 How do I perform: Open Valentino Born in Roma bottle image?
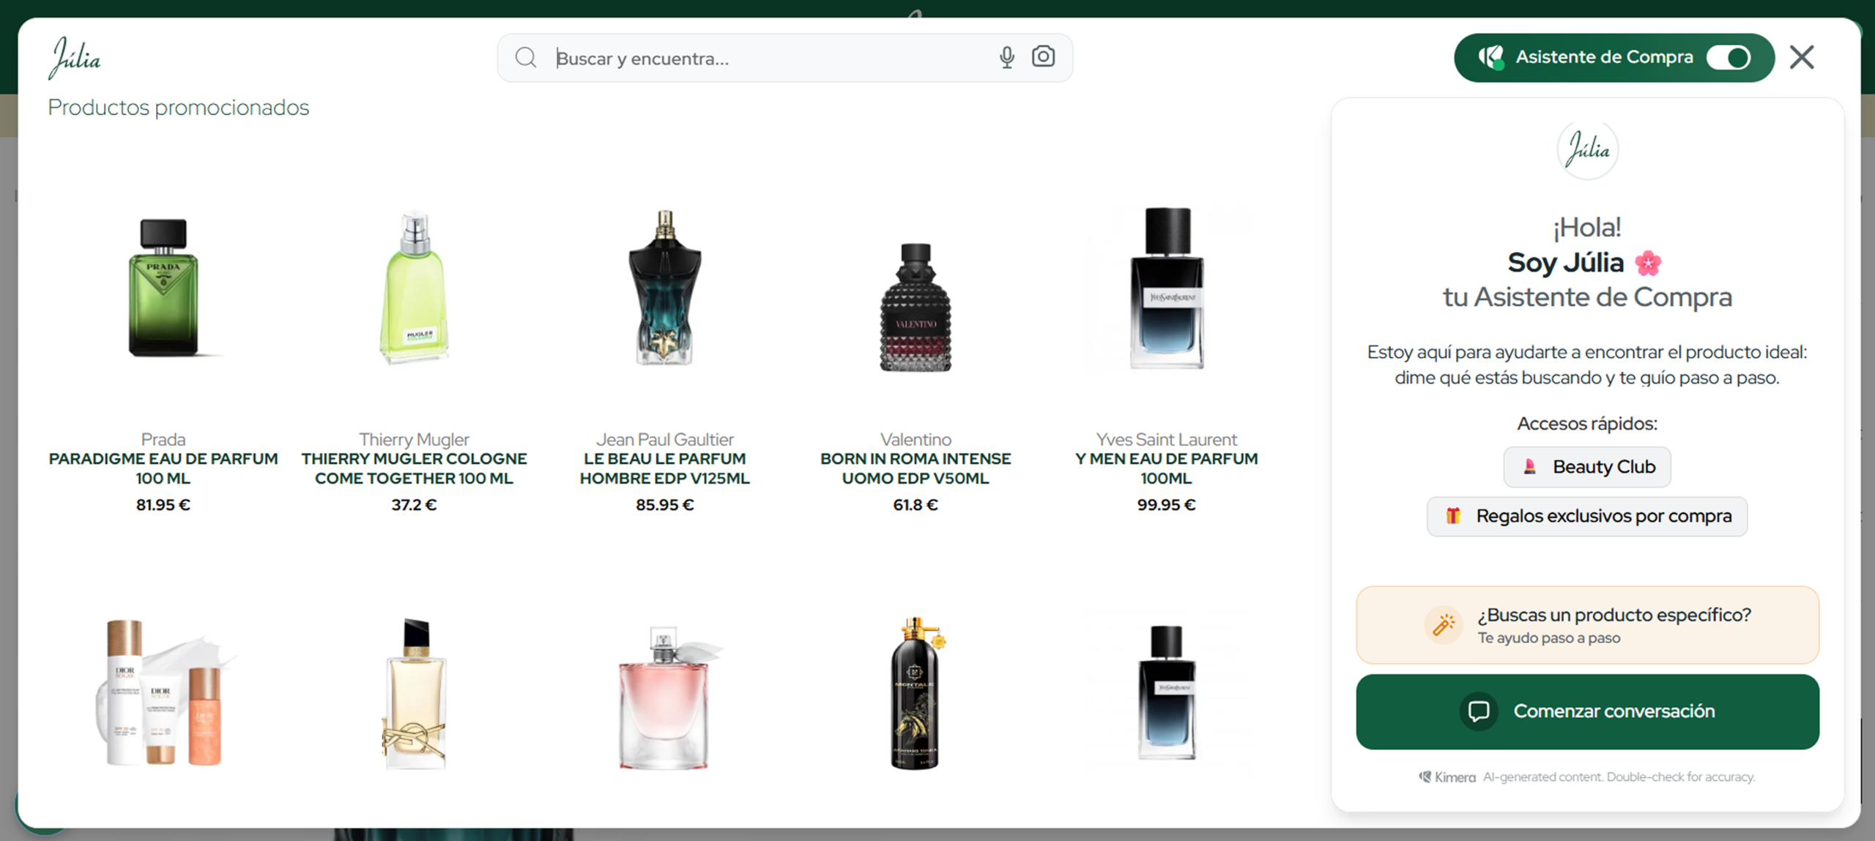point(916,307)
